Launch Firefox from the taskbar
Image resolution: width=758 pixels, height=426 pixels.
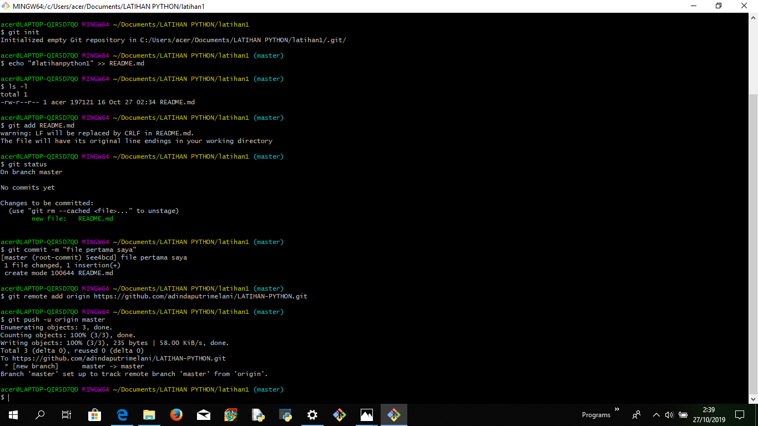coord(176,414)
